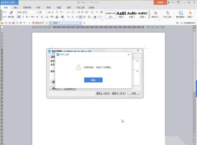
Task: Select the Heading 1 style thumbnail
Action: (x=121, y=14)
